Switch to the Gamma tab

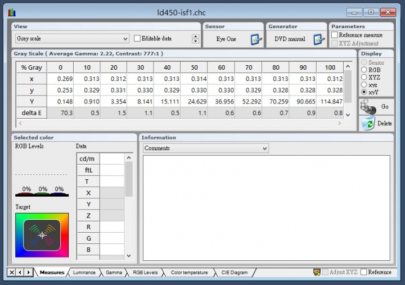[x=114, y=272]
